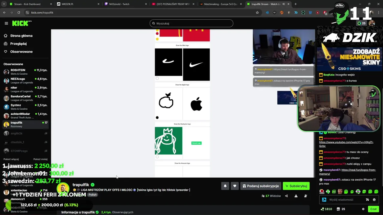Select the red color dot beside McDonald's drawing
Screen dimensions: 383x215
pyautogui.click(x=157, y=34)
